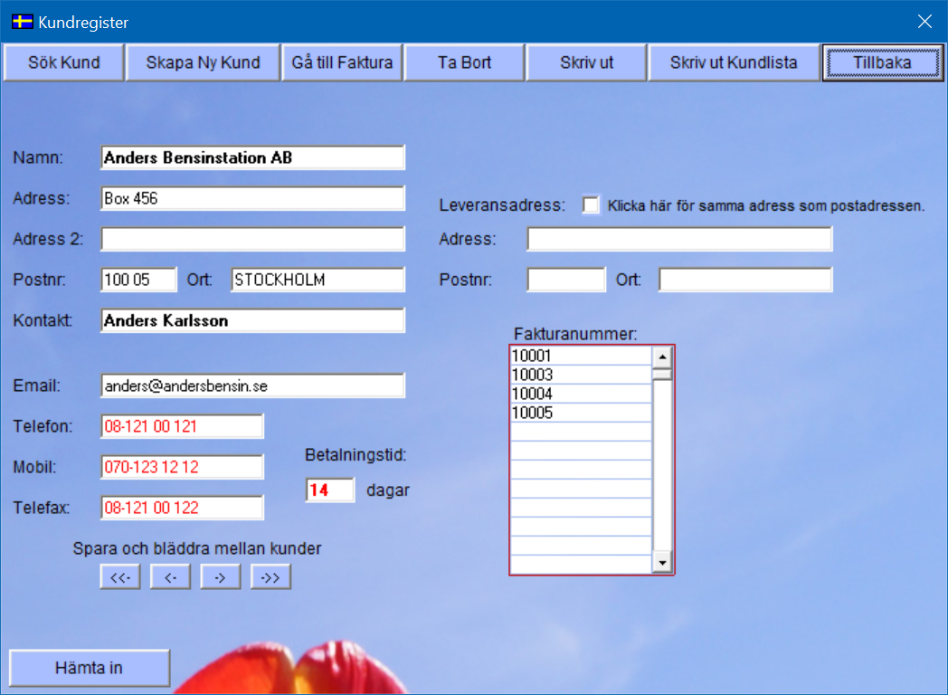Enable same delivery address as postal checkbox
This screenshot has height=695, width=948.
coord(591,205)
